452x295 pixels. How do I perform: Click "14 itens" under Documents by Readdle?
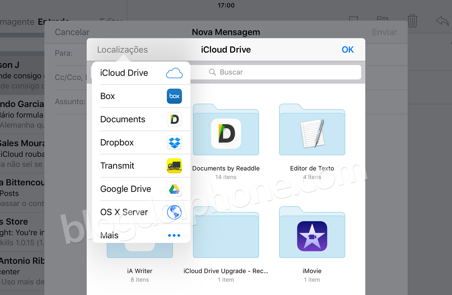click(x=226, y=177)
